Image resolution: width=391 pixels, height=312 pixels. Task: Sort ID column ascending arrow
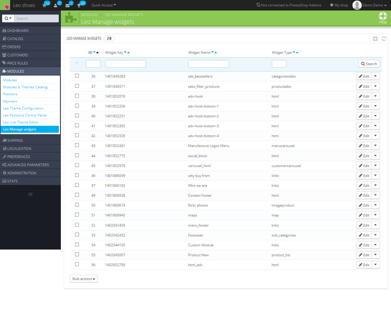97,52
